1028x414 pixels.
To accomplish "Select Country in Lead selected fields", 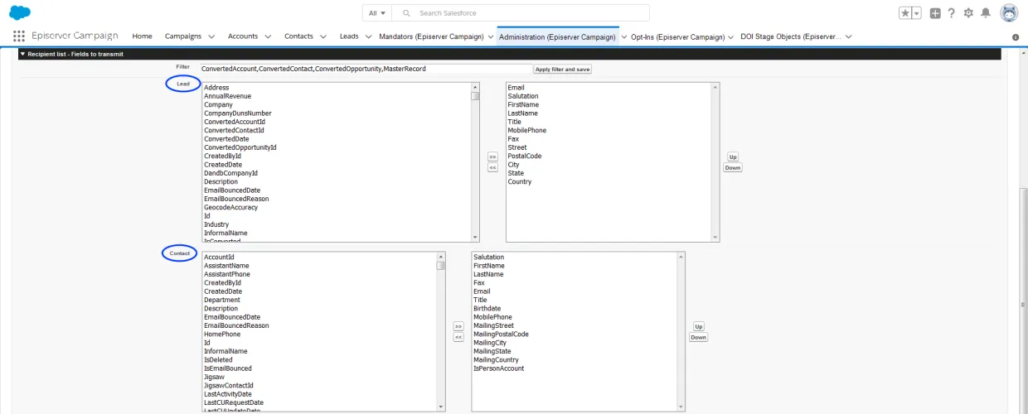I will [x=520, y=181].
